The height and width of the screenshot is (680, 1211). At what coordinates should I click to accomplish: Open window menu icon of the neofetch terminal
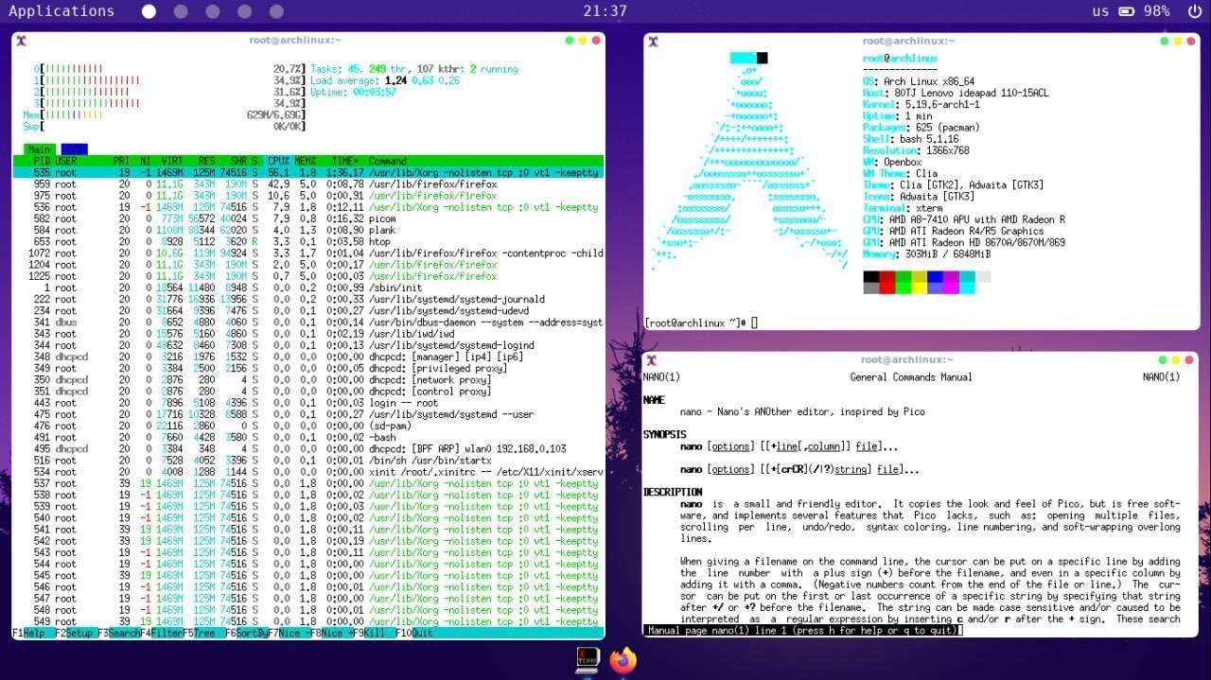click(x=653, y=41)
